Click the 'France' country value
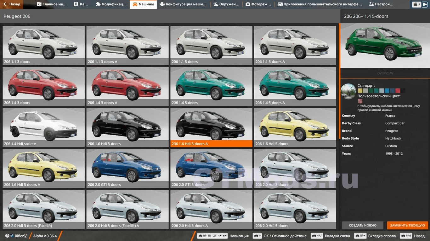Image resolution: width=430 pixels, height=241 pixels. coord(390,115)
